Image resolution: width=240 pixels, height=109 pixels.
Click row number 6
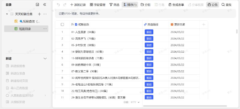click(62, 65)
